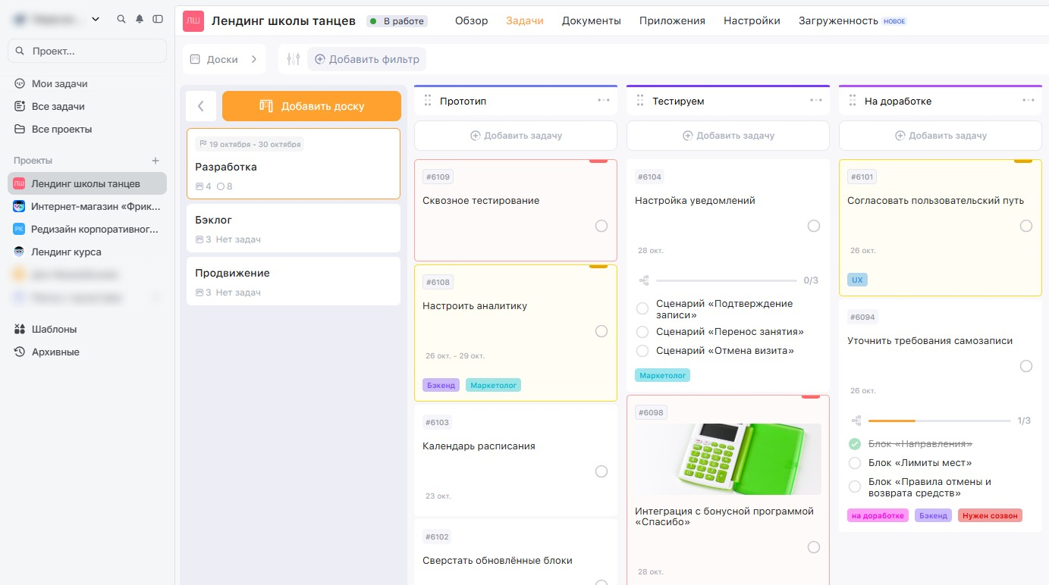Click 1/3 subtask progress bar
The width and height of the screenshot is (1049, 585).
[x=939, y=421]
